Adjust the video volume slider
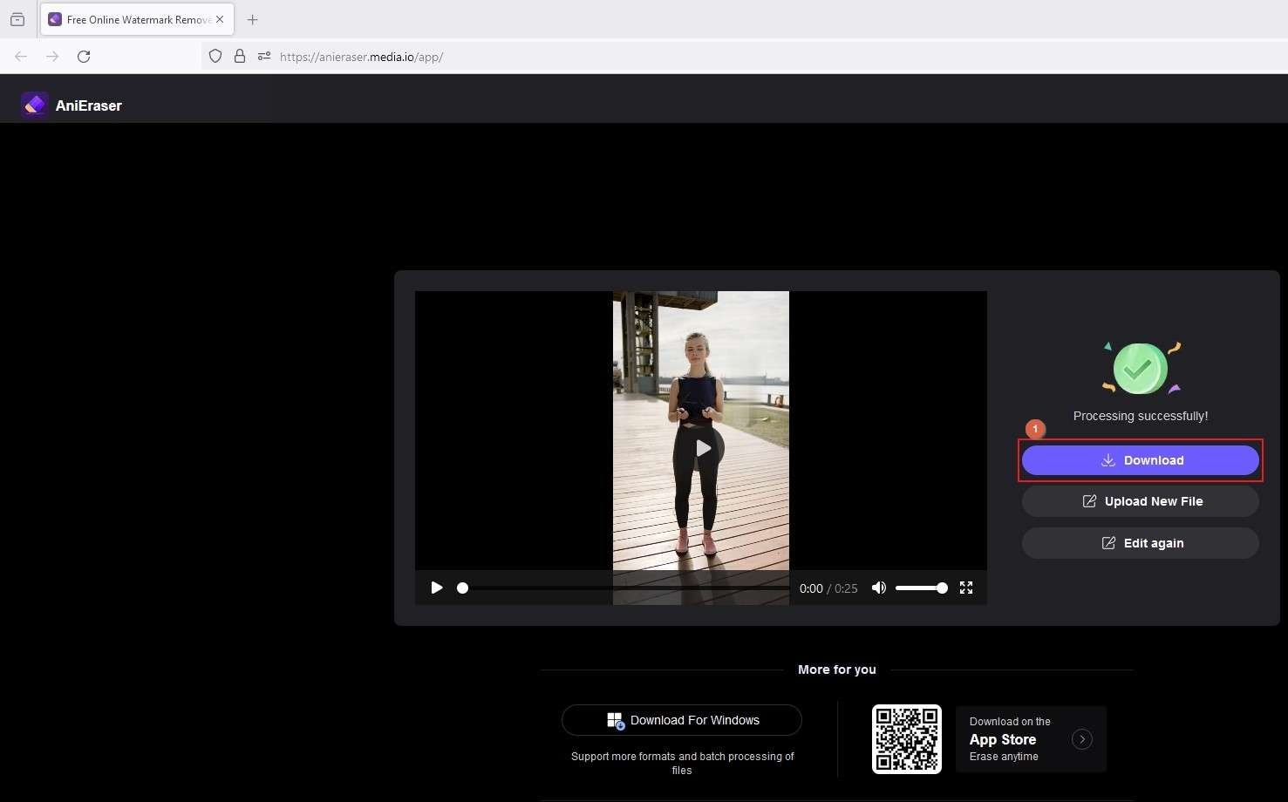The width and height of the screenshot is (1288, 802). pyautogui.click(x=921, y=588)
